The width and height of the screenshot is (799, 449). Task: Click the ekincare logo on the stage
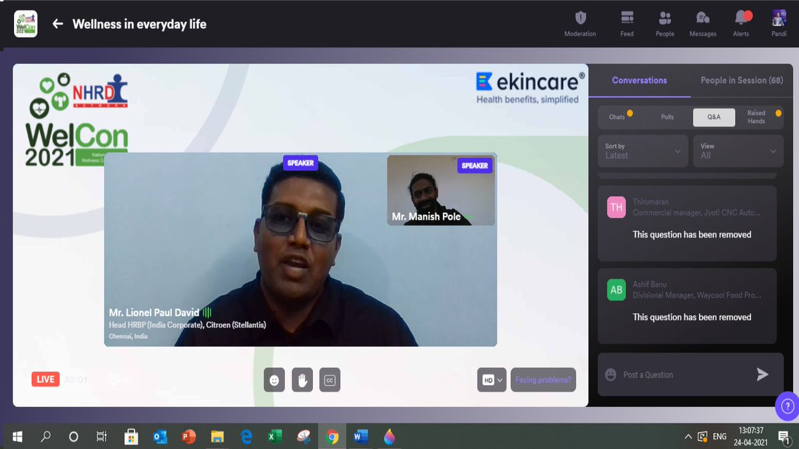click(530, 88)
